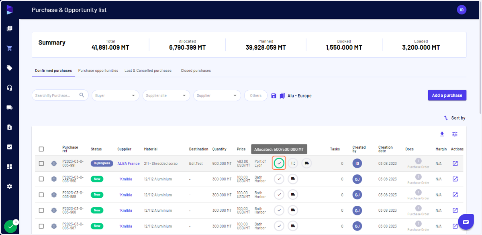The image size is (482, 235).
Task: Expand the Buyer filter dropdown
Action: click(115, 95)
